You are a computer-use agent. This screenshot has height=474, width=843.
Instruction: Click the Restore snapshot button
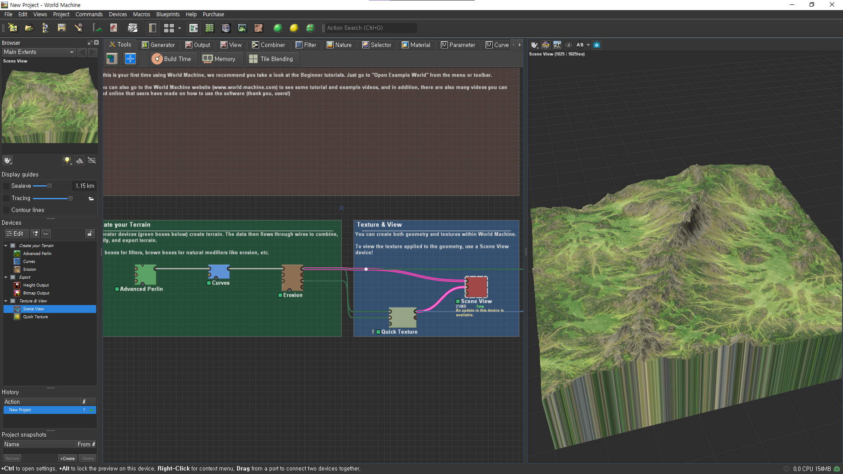point(12,458)
